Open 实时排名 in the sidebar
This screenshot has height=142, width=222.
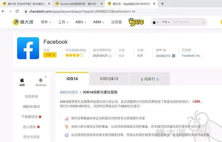[x=31, y=96]
